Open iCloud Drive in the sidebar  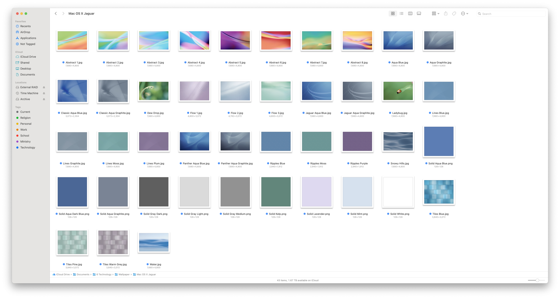[28, 57]
